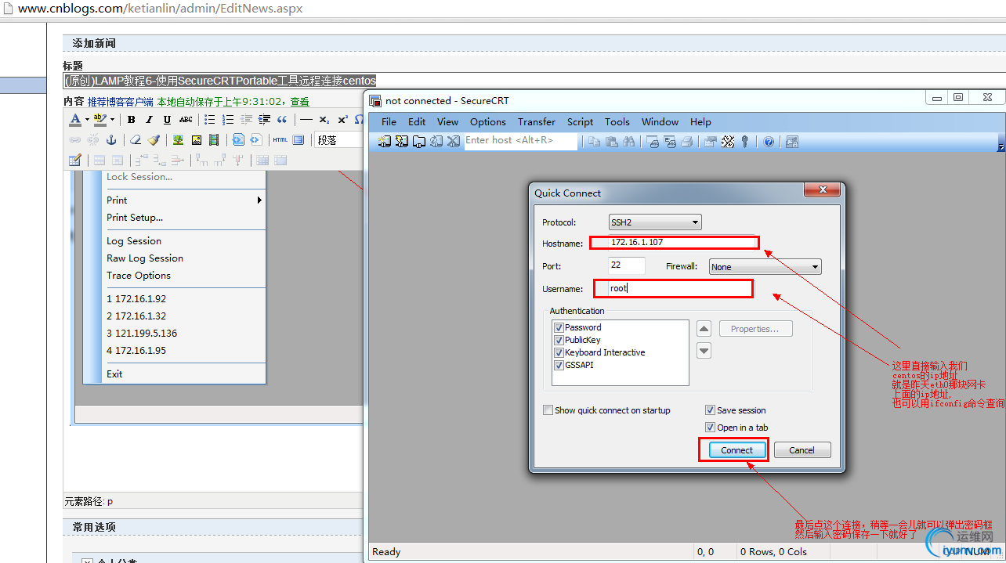Open the Protocol SSH2 dropdown
The image size is (1006, 563).
[x=655, y=222]
